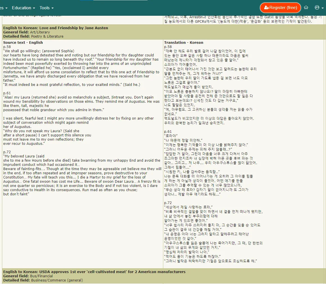Click the Love and Friendship sample heading
The image size is (326, 284).
pos(56,28)
